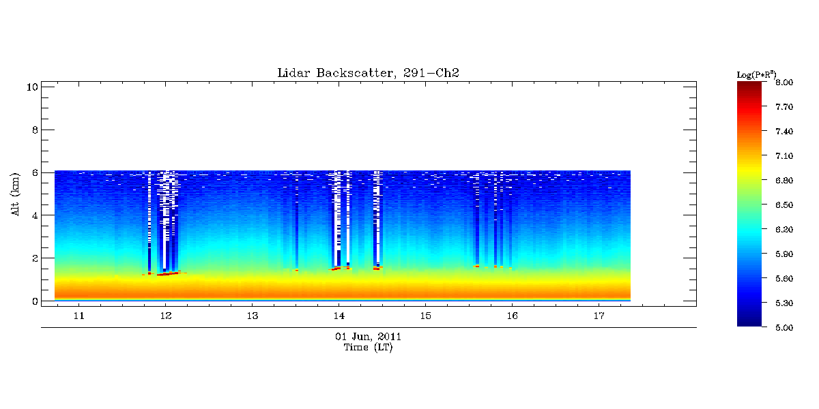This screenshot has width=819, height=409.
Task: Click colorbar value 7.10
Action: [x=784, y=156]
